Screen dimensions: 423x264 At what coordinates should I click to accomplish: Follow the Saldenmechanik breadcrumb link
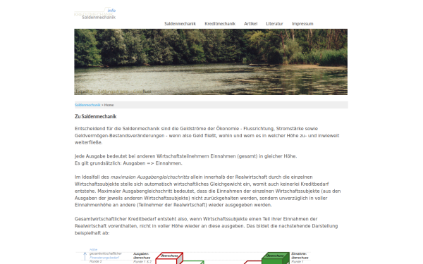87,105
